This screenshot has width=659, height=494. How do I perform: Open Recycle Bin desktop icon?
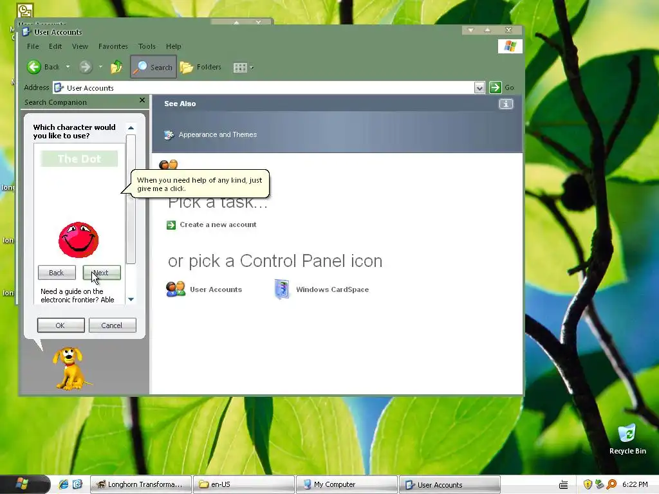627,439
